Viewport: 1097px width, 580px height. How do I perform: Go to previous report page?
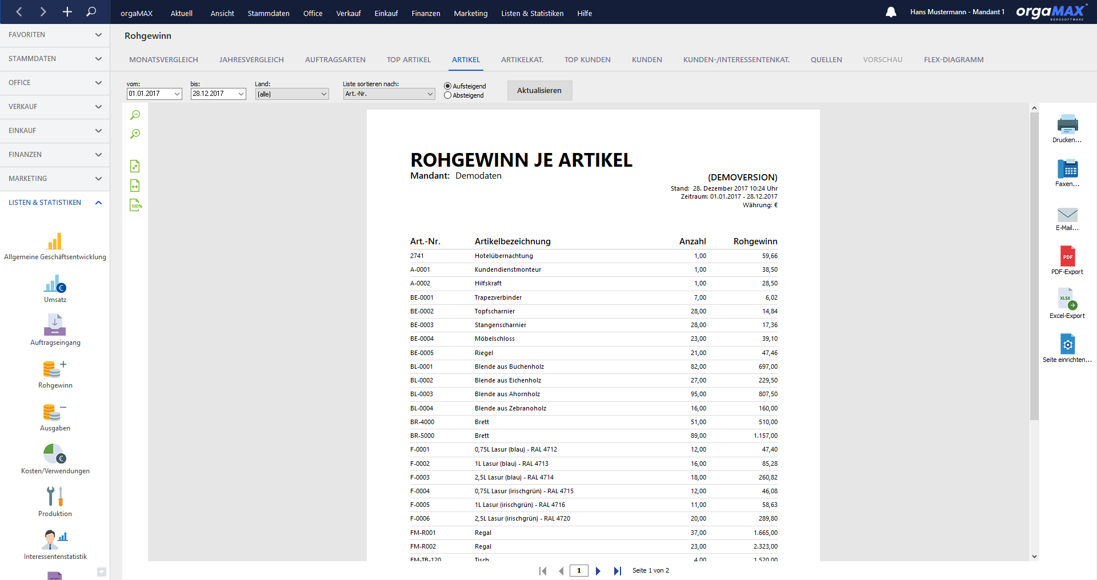coord(561,571)
